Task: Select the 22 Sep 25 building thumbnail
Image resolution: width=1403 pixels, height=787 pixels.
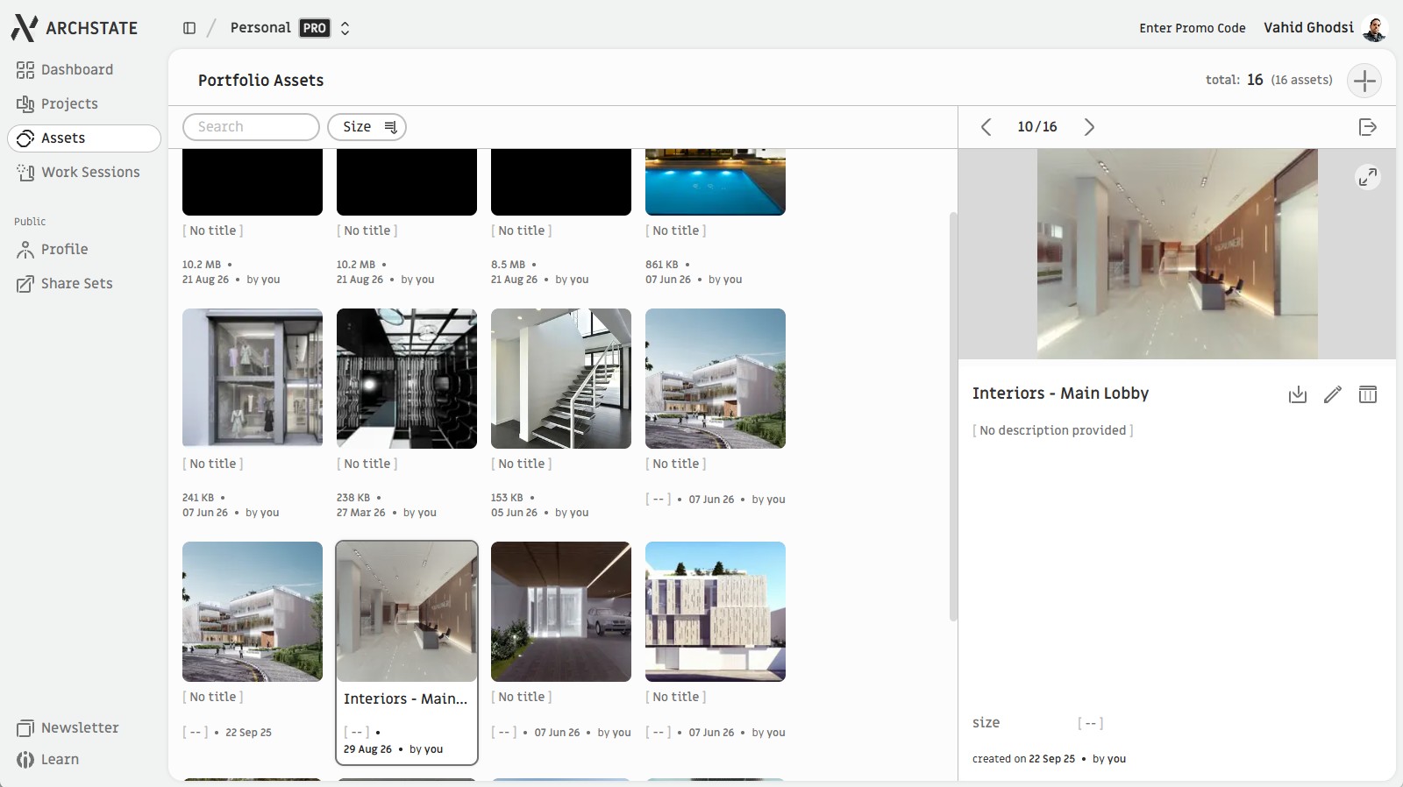Action: click(x=253, y=612)
